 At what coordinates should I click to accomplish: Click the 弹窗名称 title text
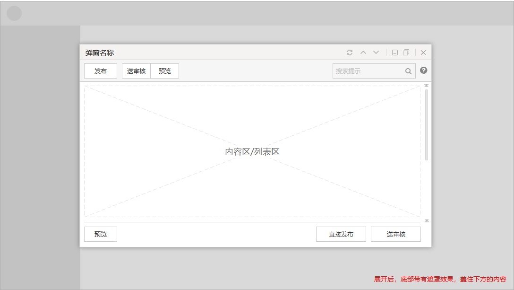click(100, 53)
